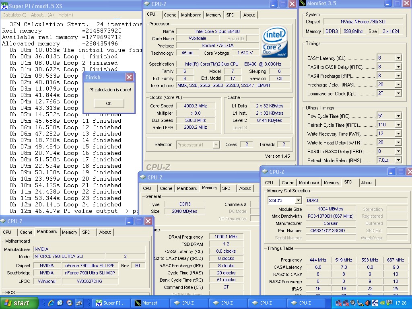Open the About tab in the CPU-Z window showing Processor info
Image resolution: width=412 pixels, height=309 pixels.
249,15
